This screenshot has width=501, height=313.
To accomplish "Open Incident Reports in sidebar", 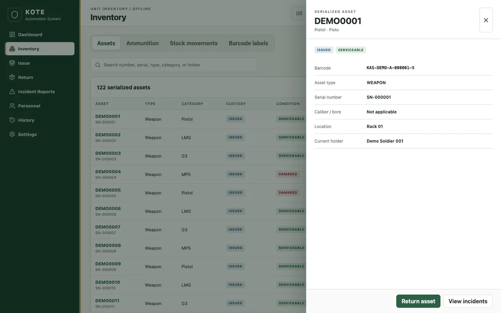I will [x=40, y=92].
